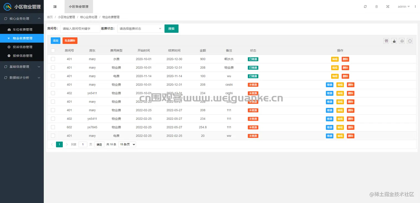Screen dimensions: 420x203
Task: Go to previous page arrow
Action: coord(52,144)
